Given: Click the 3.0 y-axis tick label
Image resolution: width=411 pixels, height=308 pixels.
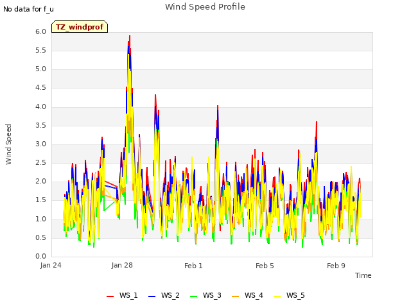Looking at the screenshot, I should tap(40, 144).
